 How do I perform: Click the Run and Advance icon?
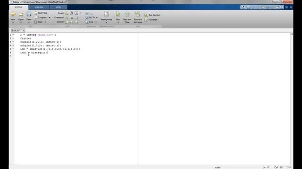click(138, 14)
